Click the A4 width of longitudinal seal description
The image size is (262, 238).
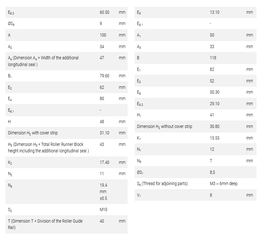click(x=43, y=61)
